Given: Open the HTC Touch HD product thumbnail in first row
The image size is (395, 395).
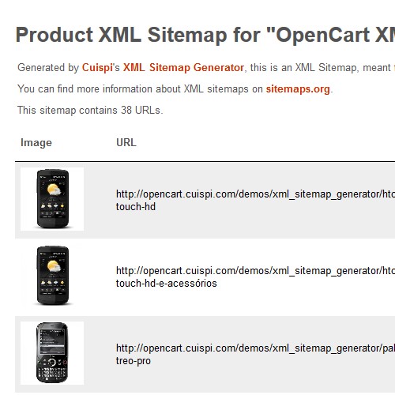Looking at the screenshot, I should tap(52, 199).
